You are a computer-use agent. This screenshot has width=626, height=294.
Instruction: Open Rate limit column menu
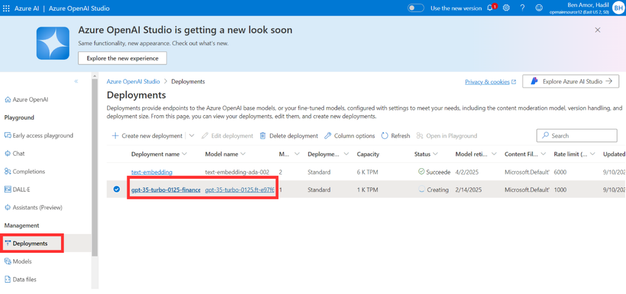(592, 154)
